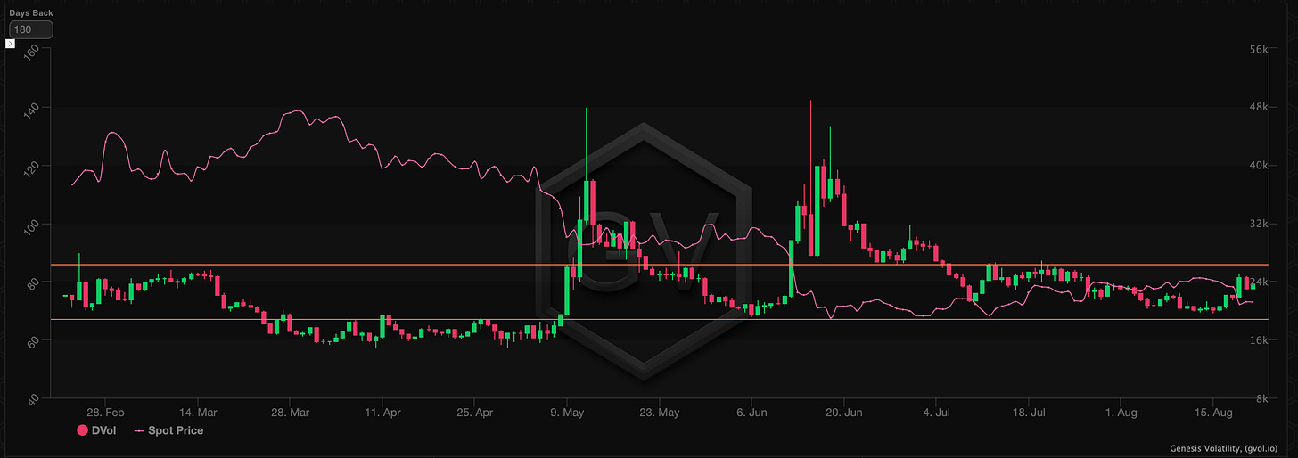Screen dimensions: 1298x458
Task: Click the '9. May' date label
Action: tap(566, 413)
